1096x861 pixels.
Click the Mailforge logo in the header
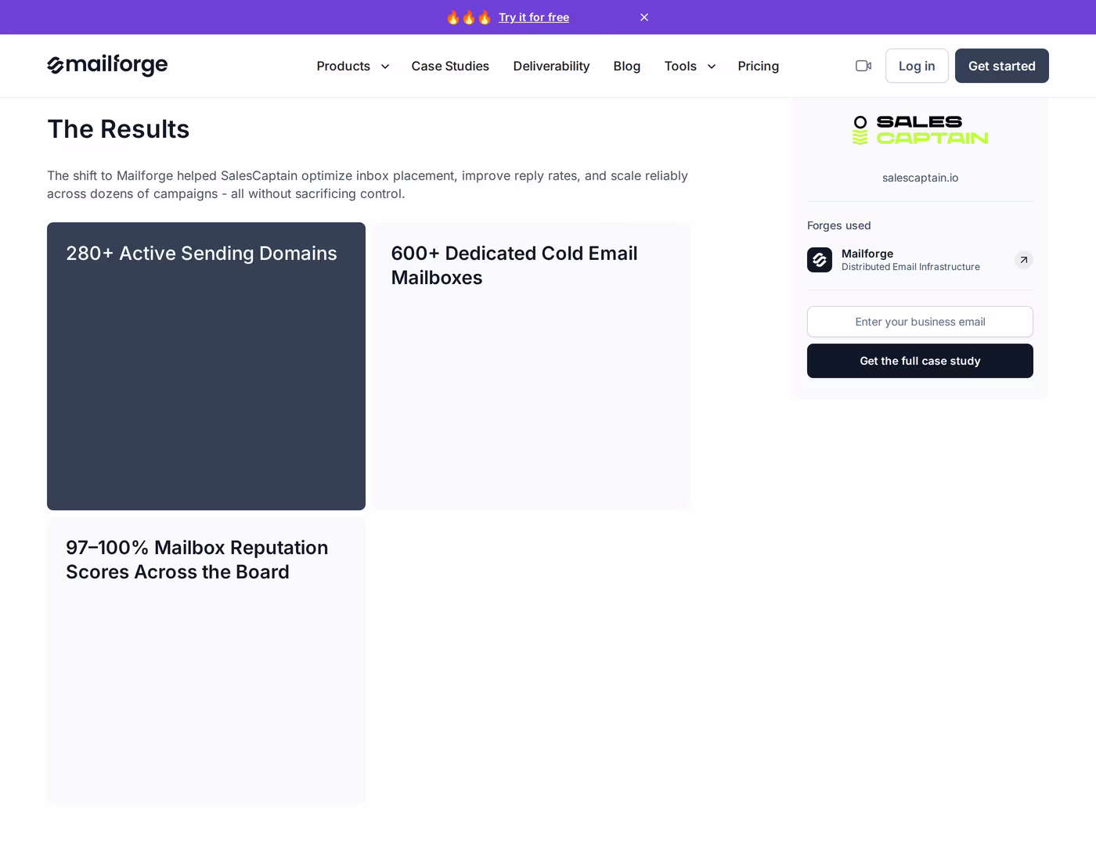coord(107,66)
